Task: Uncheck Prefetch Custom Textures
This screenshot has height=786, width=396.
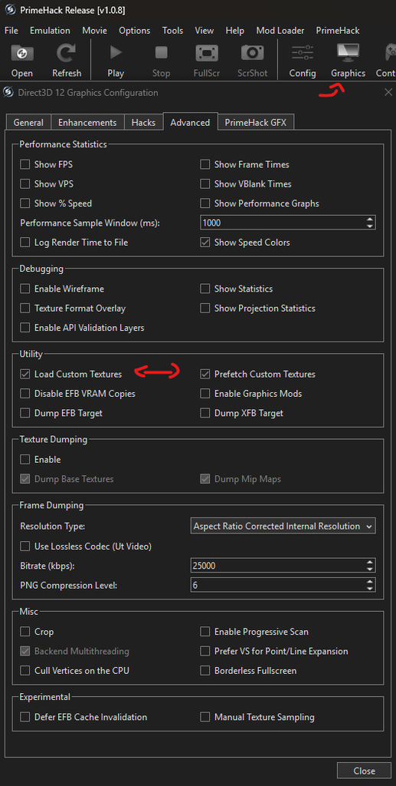Action: click(x=205, y=374)
